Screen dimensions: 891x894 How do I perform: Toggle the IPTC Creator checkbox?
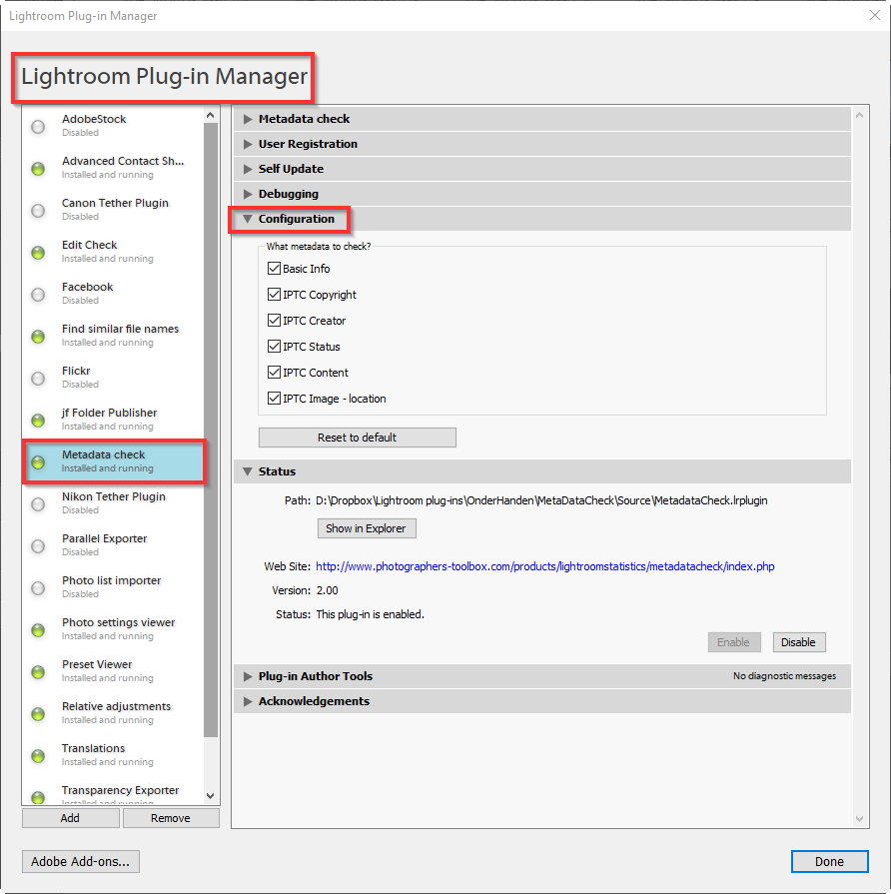click(275, 320)
